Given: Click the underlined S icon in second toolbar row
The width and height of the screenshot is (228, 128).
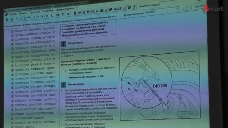Looking at the screenshot, I should pos(7,20).
